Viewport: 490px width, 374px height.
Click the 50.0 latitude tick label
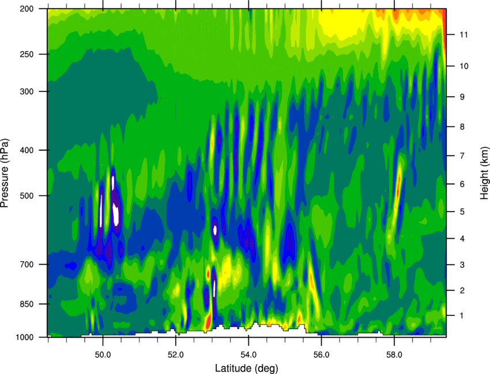pos(103,354)
